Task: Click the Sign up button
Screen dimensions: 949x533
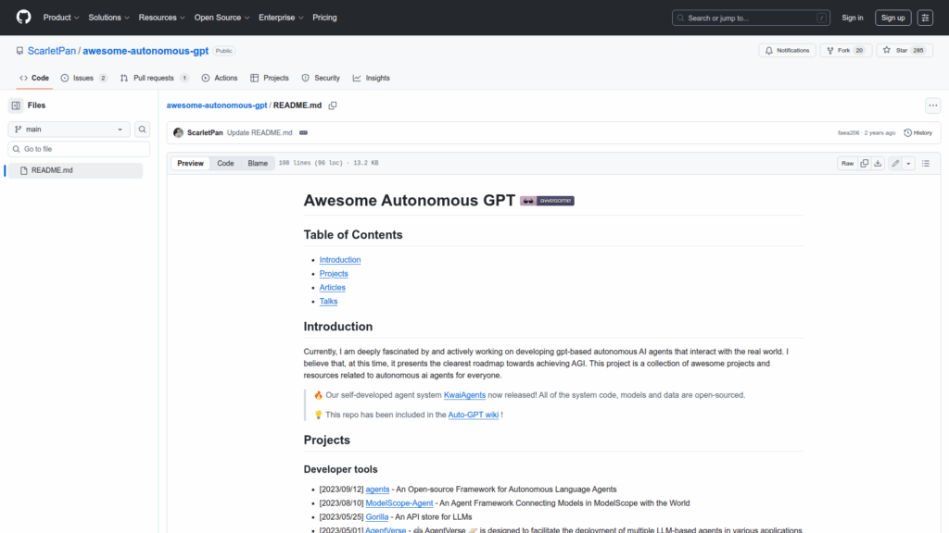Action: click(x=892, y=18)
